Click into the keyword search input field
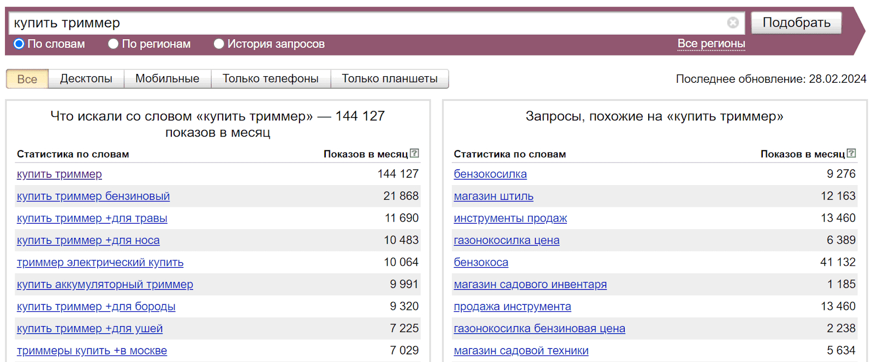This screenshot has height=362, width=873. 366,23
